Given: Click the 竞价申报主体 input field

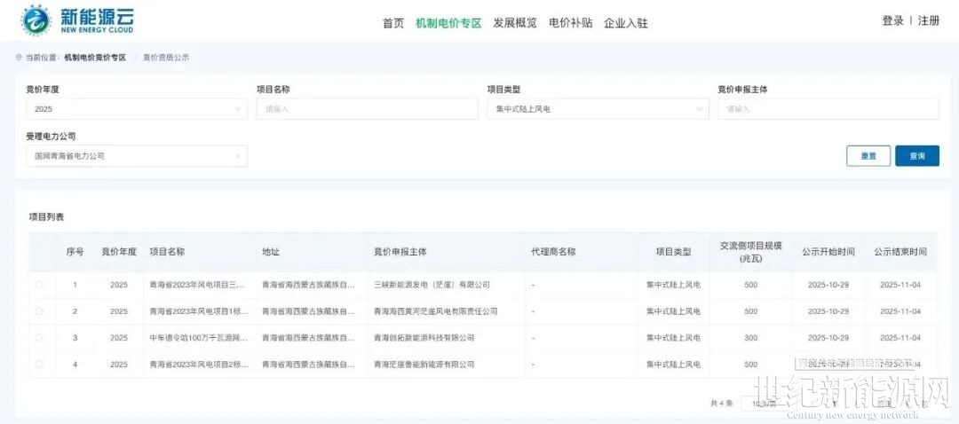Looking at the screenshot, I should [828, 109].
